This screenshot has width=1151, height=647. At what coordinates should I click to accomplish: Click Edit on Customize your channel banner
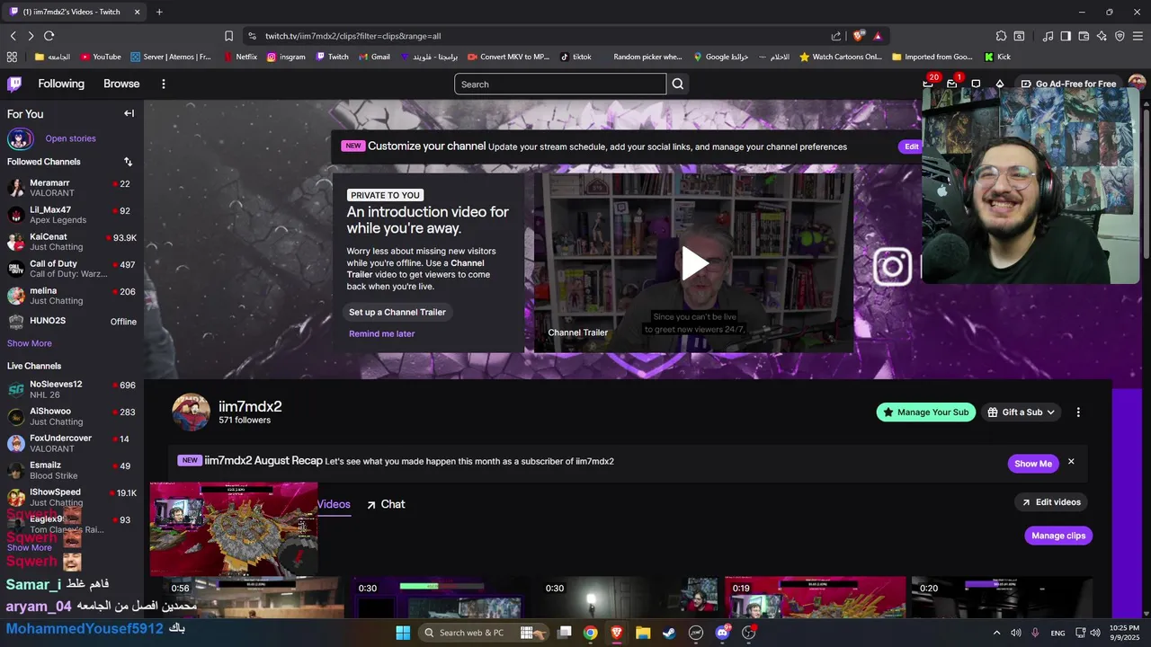pos(911,146)
